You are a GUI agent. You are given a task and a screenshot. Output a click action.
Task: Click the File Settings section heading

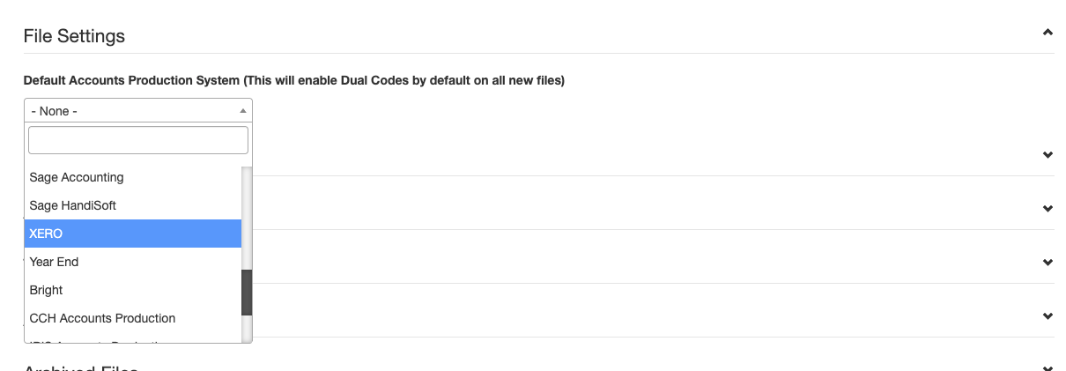coord(74,36)
